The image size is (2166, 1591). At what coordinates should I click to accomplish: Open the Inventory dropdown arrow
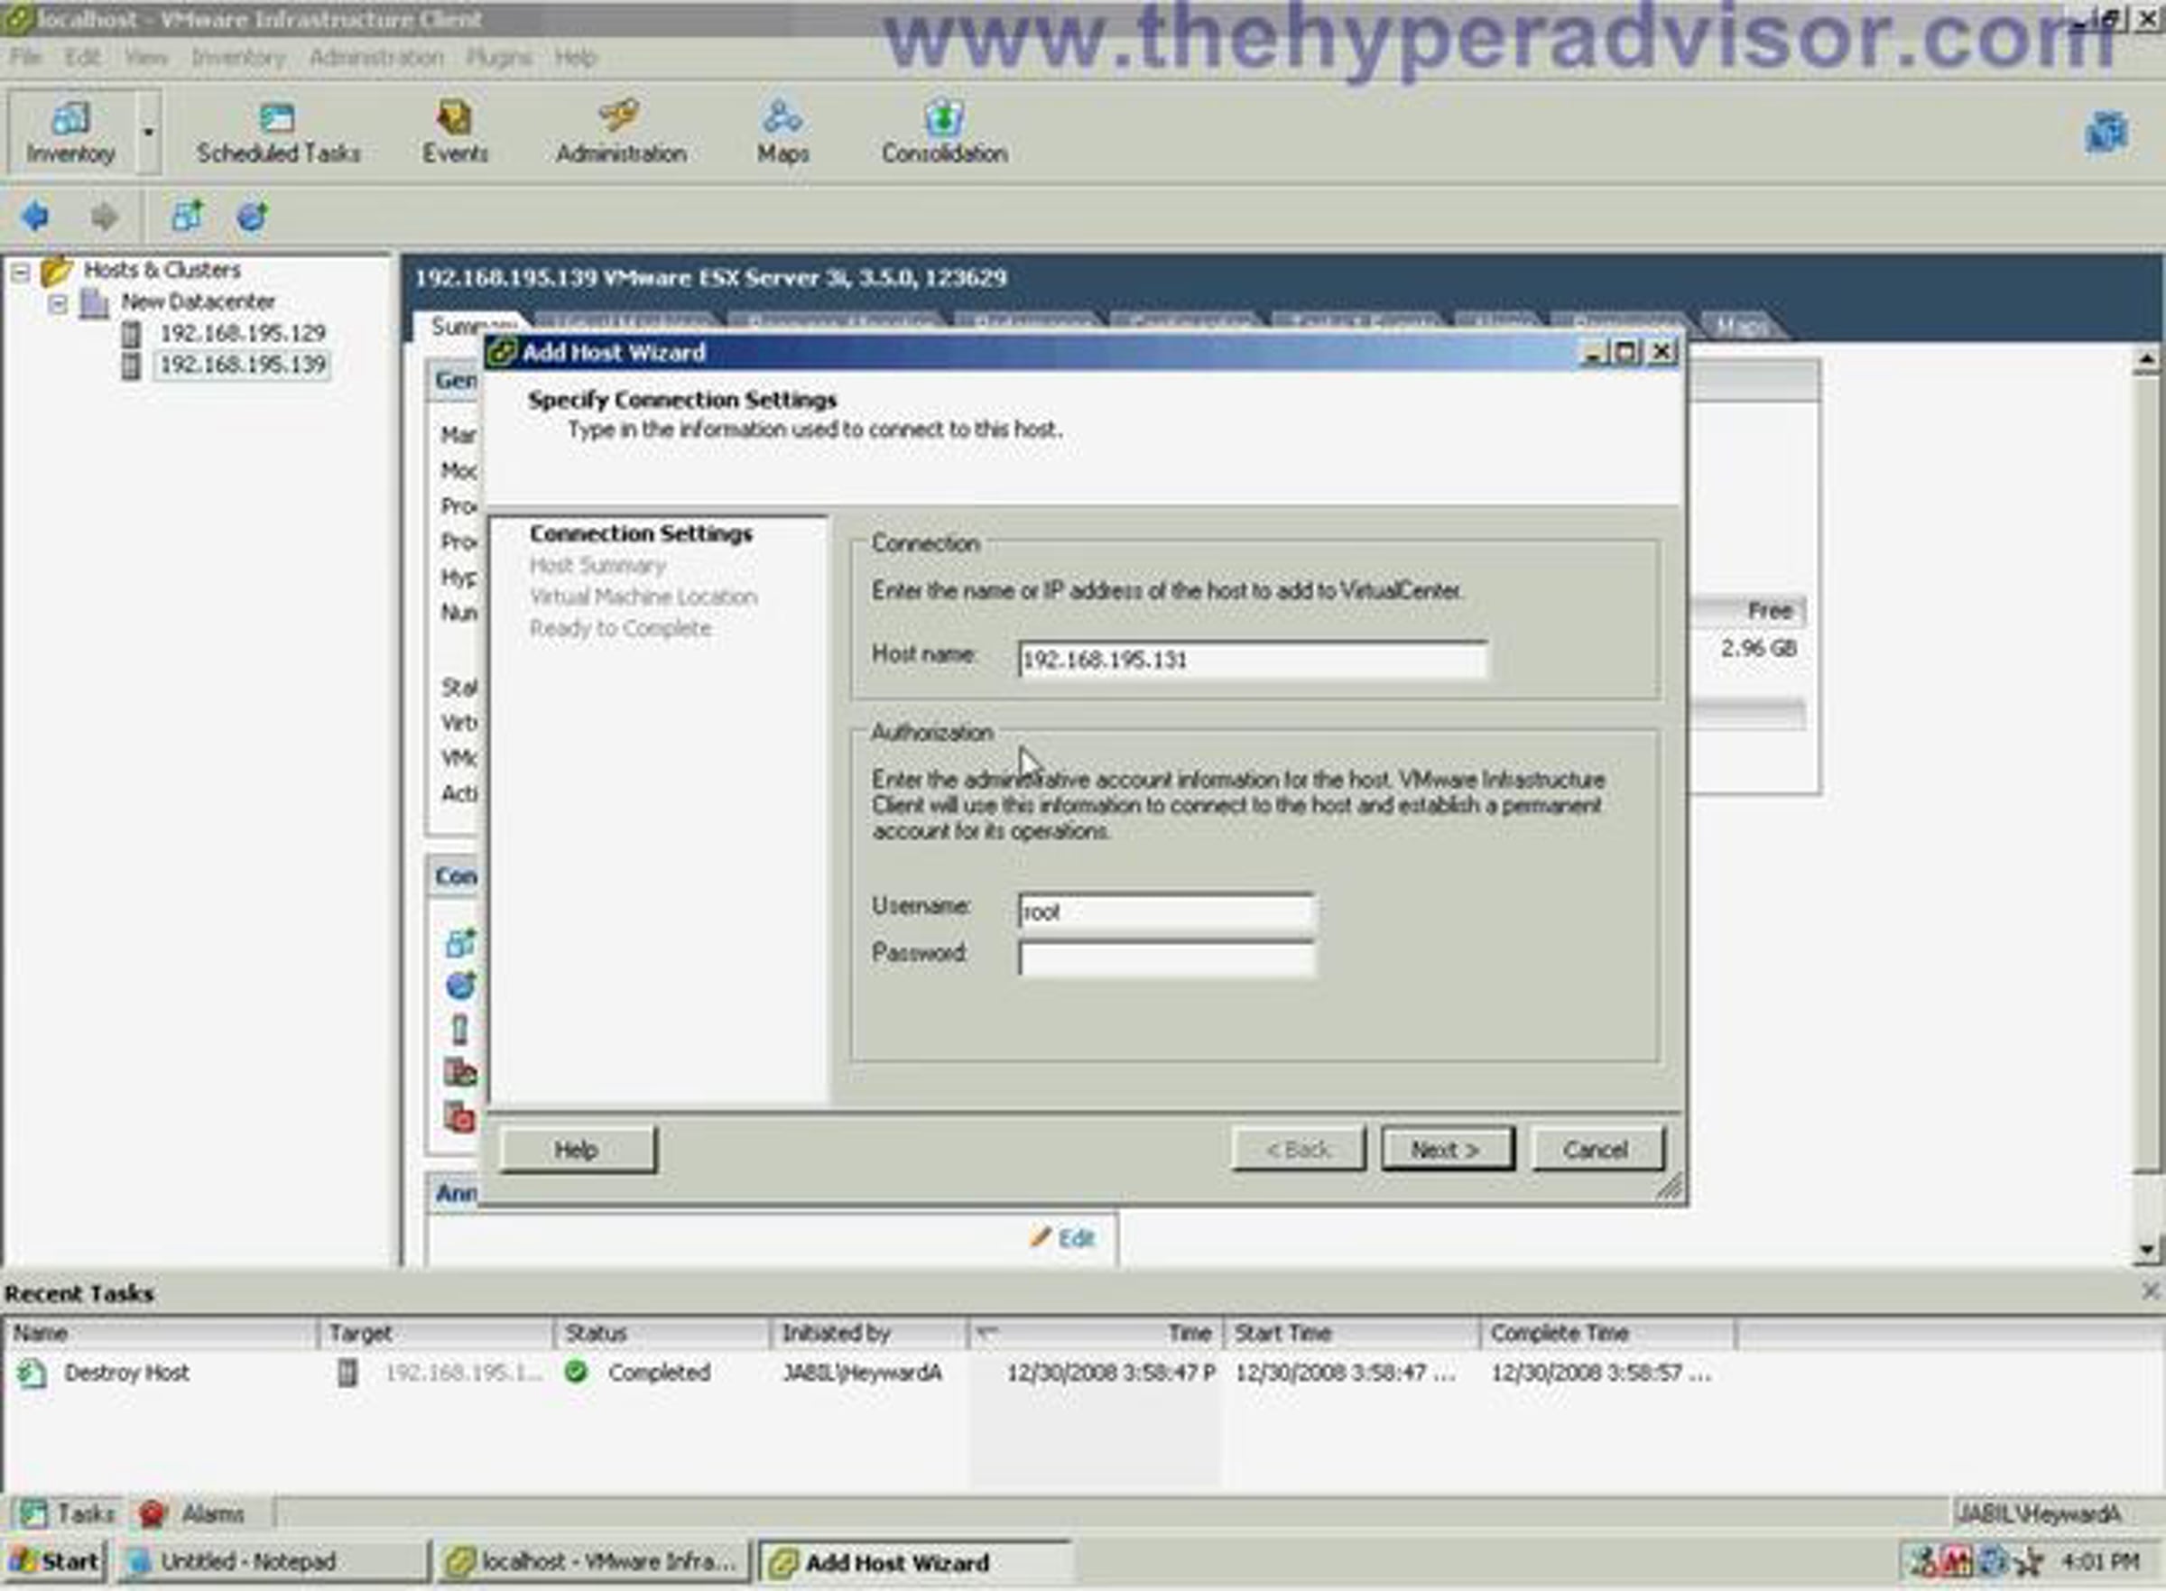[x=148, y=133]
